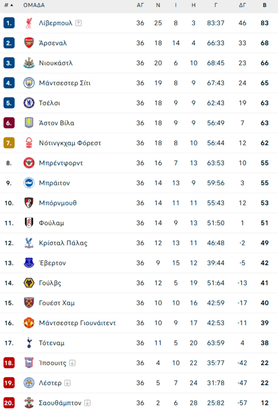Click the yellow position 7 badge
The image size is (278, 411).
9,143
